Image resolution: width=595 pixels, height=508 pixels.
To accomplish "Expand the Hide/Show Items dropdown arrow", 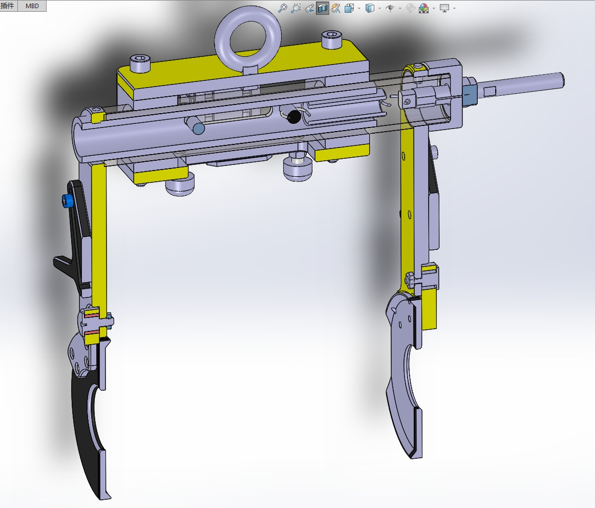I will [400, 8].
